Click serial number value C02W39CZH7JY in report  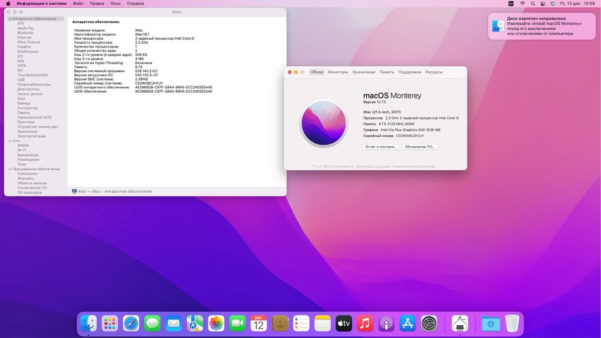[148, 83]
